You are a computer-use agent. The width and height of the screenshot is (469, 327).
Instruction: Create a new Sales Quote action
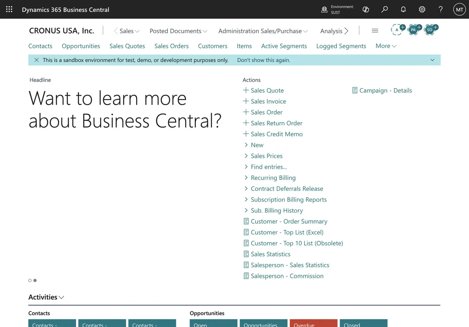263,90
